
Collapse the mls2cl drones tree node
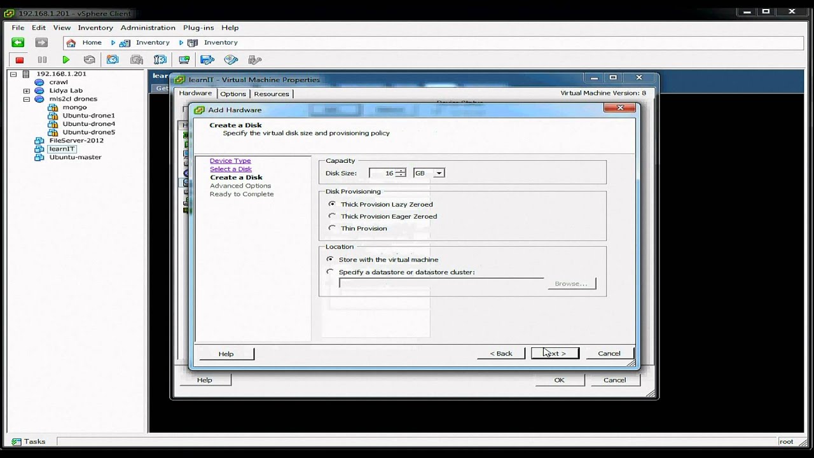[27, 99]
